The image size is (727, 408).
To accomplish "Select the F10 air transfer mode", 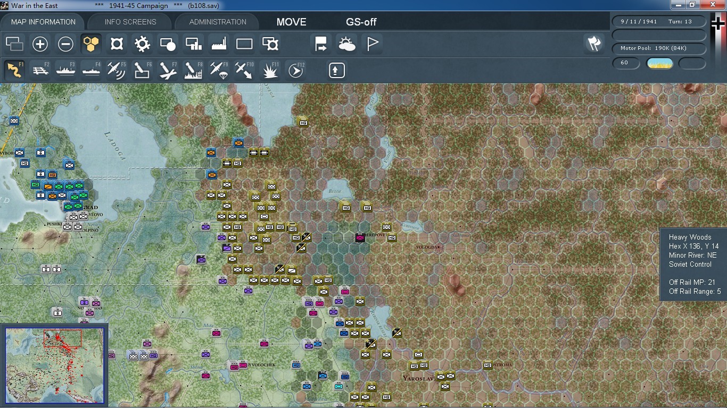I will click(x=244, y=70).
